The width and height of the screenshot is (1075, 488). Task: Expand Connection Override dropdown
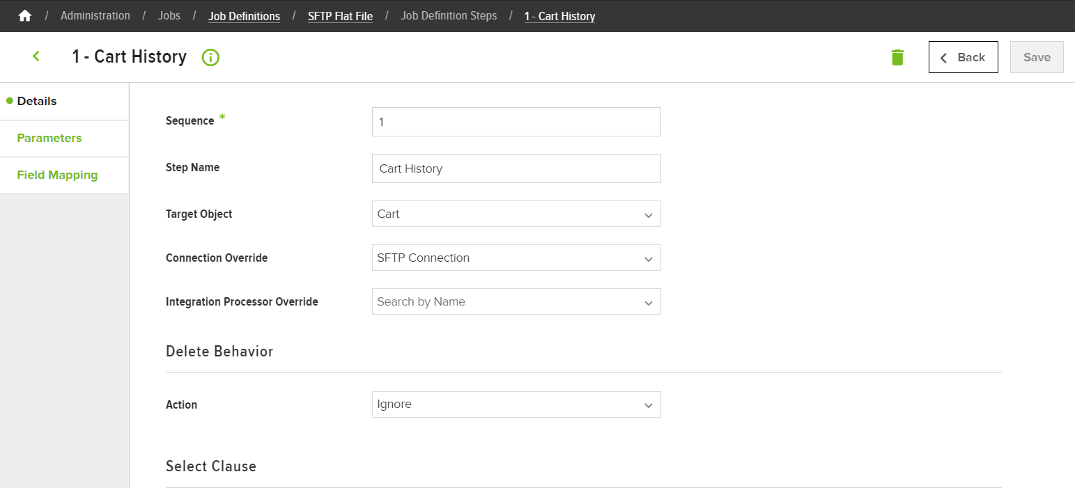[x=516, y=258]
